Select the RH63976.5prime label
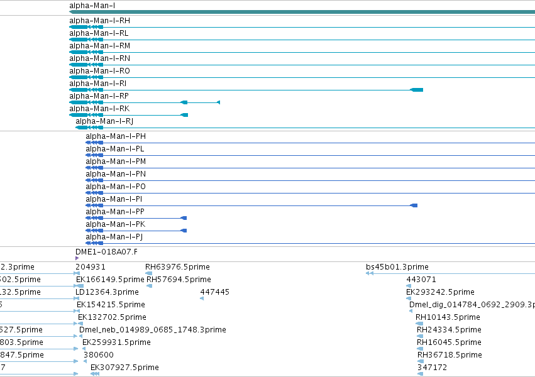The width and height of the screenshot is (535, 377). 177,267
